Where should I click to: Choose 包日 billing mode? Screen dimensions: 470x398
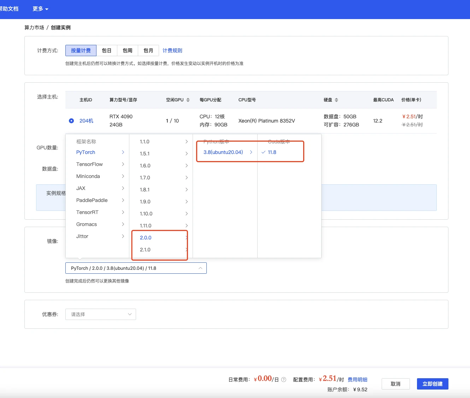[107, 51]
